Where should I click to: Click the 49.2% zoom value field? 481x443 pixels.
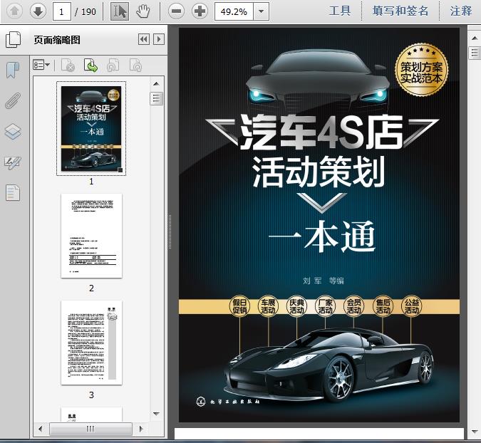(x=234, y=11)
